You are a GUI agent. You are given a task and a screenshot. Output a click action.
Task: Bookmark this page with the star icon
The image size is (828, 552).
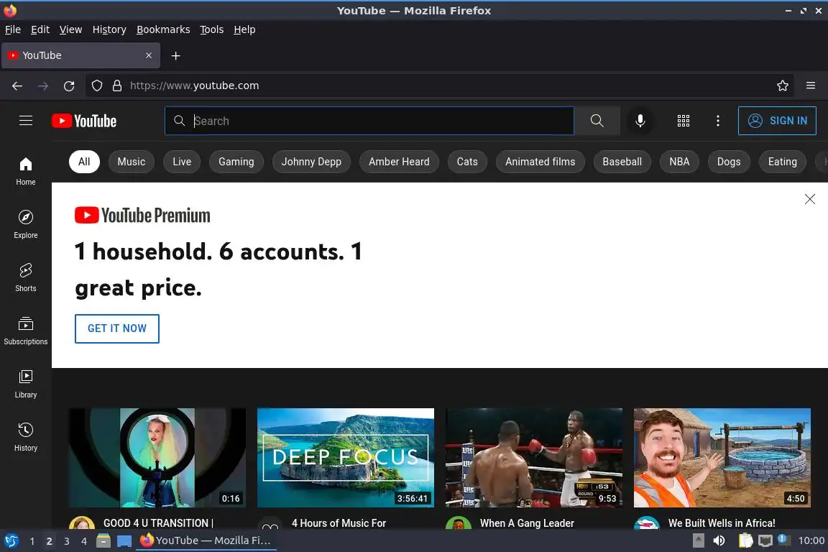pos(782,86)
